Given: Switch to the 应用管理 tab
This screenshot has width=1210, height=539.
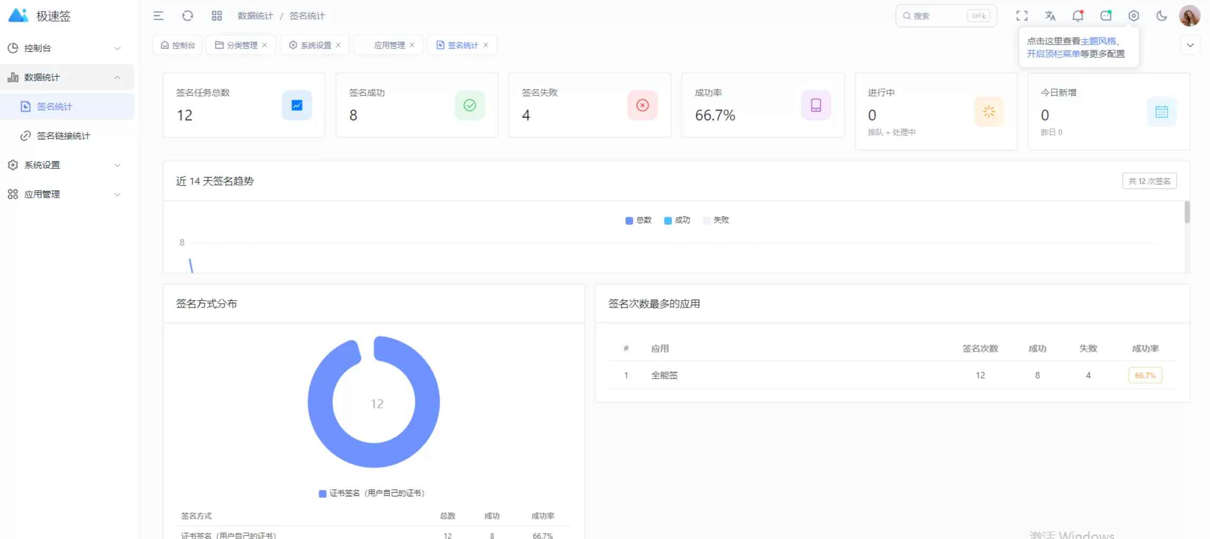Looking at the screenshot, I should click(x=389, y=45).
